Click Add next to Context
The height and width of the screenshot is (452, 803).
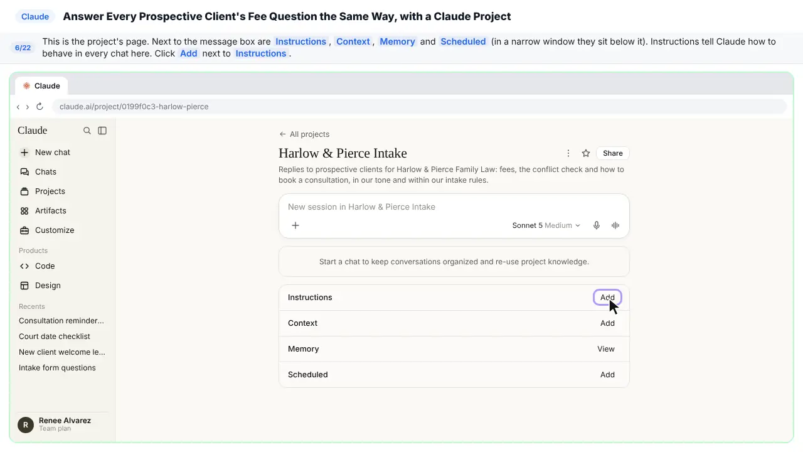click(x=607, y=323)
